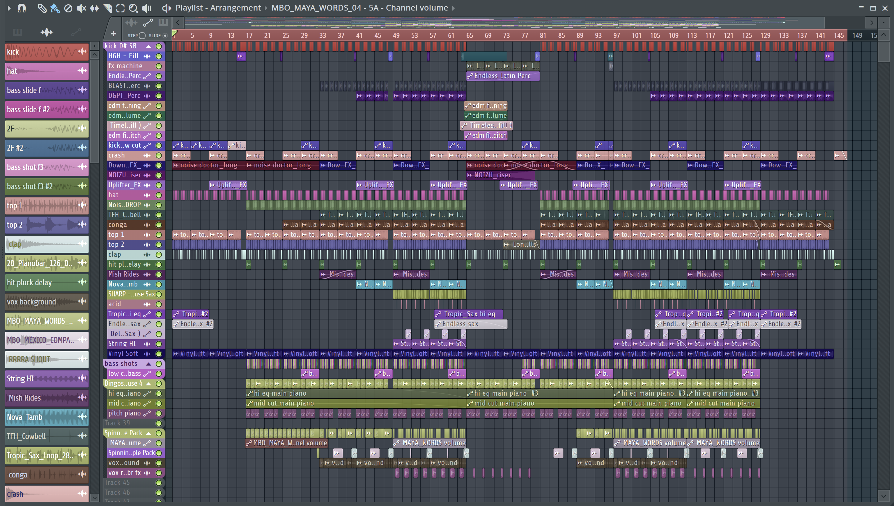Viewport: 894px width, 506px height.
Task: Collapse the bass shots track group
Action: [149, 364]
